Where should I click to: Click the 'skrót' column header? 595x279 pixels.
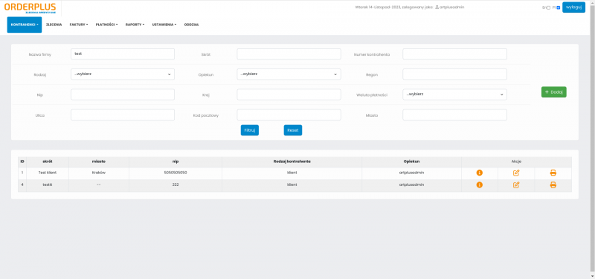(x=48, y=161)
